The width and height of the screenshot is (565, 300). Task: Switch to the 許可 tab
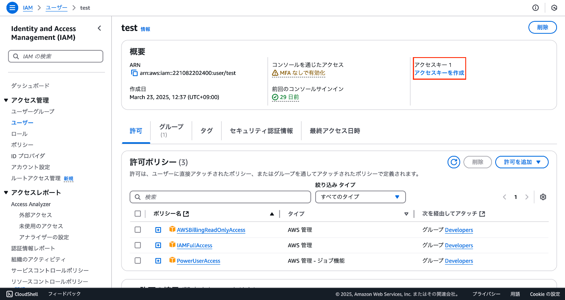(x=136, y=131)
